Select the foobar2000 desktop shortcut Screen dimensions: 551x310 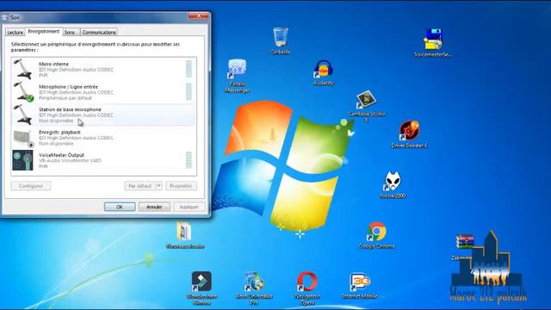[x=393, y=182]
